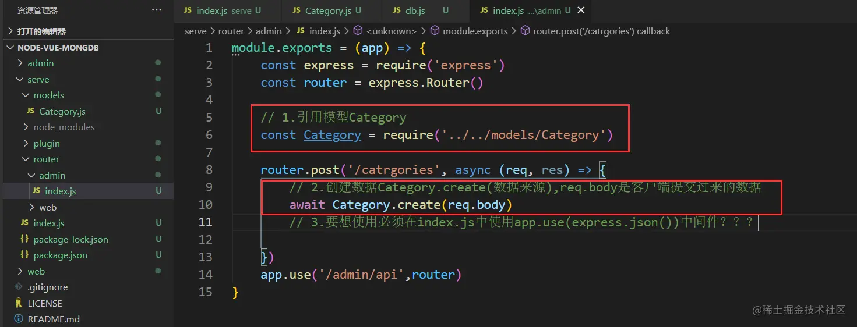Open the explorer panel more actions ellipsis

pos(157,10)
